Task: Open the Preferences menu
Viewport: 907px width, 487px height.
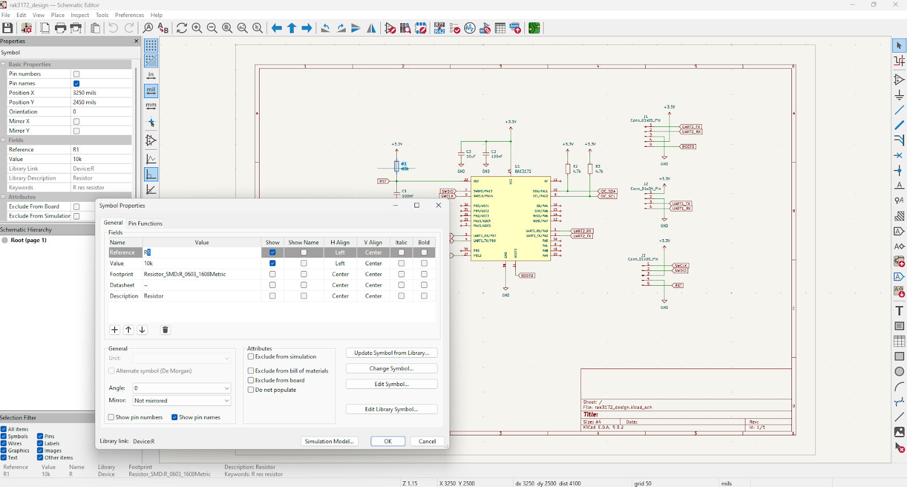Action: click(x=129, y=15)
